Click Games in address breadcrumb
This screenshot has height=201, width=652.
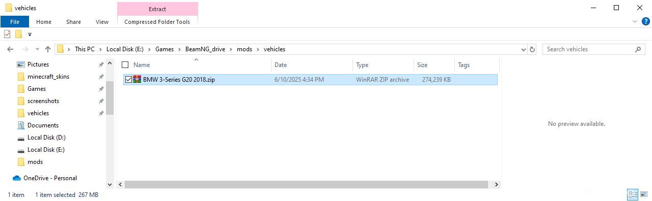[x=165, y=49]
